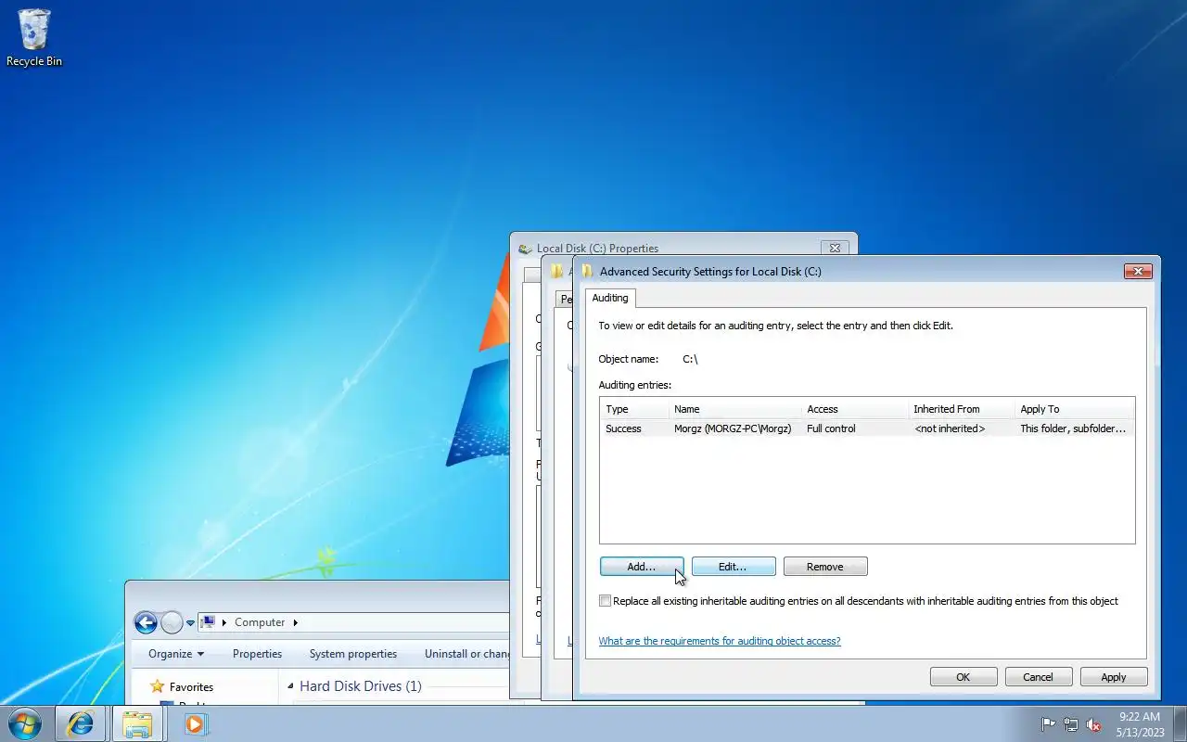Screen dimensions: 1187x742
Task: Open the auditing requirements help link
Action: (720, 641)
